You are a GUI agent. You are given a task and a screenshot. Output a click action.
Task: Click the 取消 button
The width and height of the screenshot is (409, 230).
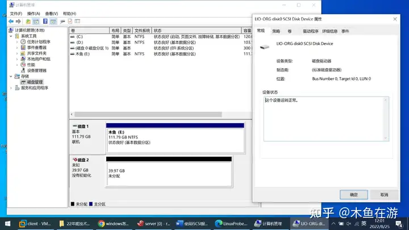(384, 195)
